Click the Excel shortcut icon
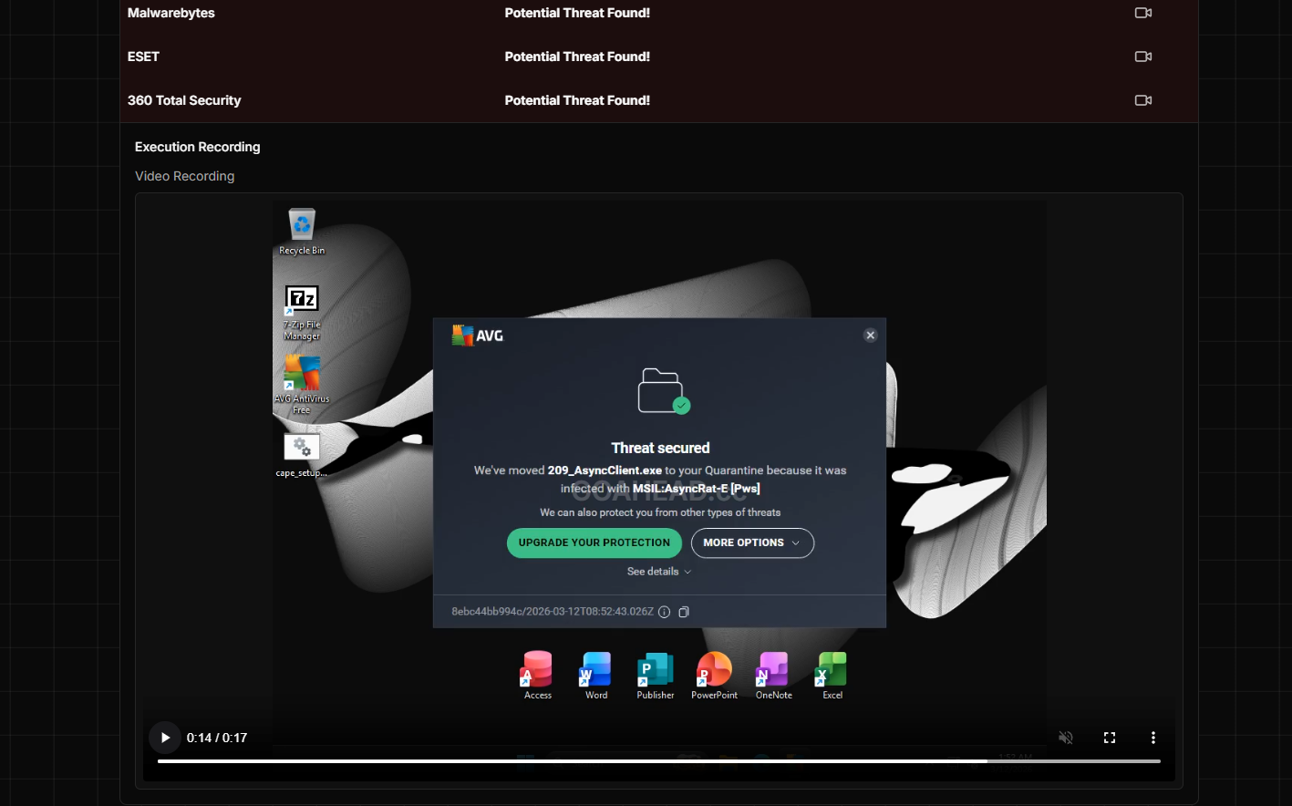The width and height of the screenshot is (1292, 806). click(x=832, y=676)
